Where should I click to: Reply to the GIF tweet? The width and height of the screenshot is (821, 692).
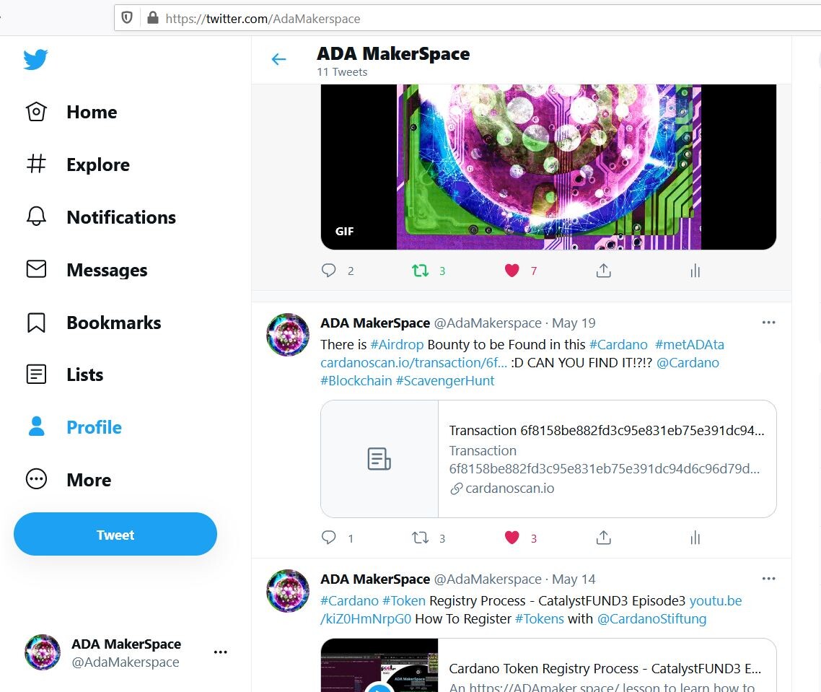(328, 271)
